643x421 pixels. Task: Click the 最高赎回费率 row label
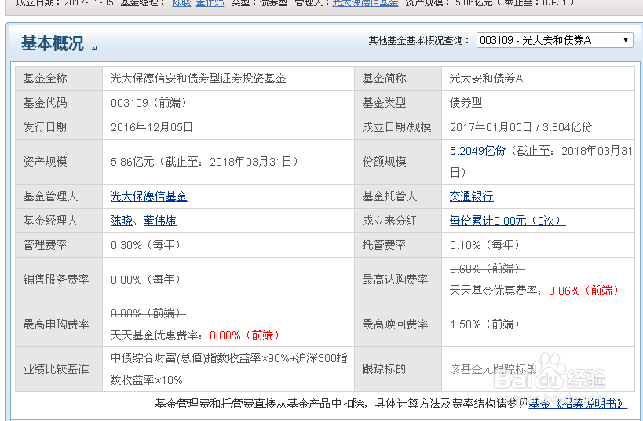click(x=396, y=324)
